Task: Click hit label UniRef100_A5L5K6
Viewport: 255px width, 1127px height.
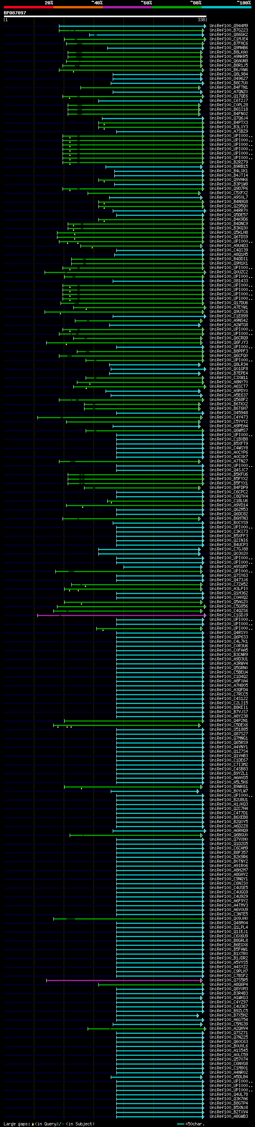Action: [x=229, y=782]
